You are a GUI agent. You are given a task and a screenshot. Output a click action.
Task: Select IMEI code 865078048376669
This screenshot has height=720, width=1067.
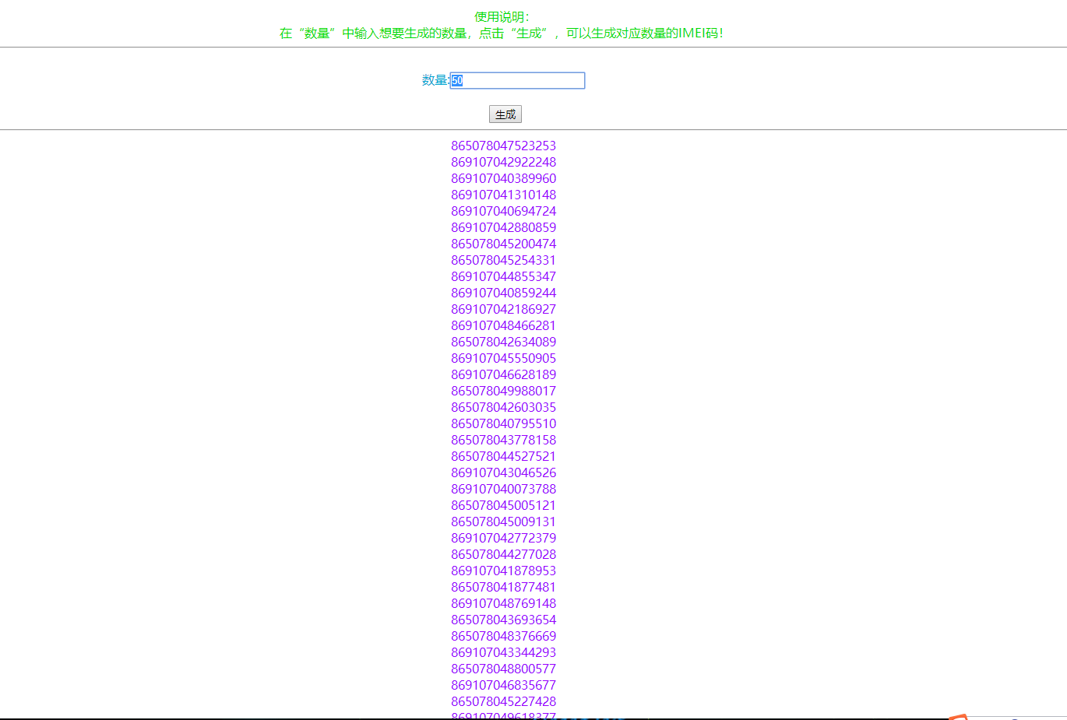[503, 636]
